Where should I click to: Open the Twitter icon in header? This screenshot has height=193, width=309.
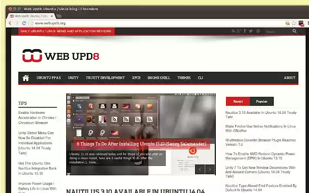[x=251, y=31]
